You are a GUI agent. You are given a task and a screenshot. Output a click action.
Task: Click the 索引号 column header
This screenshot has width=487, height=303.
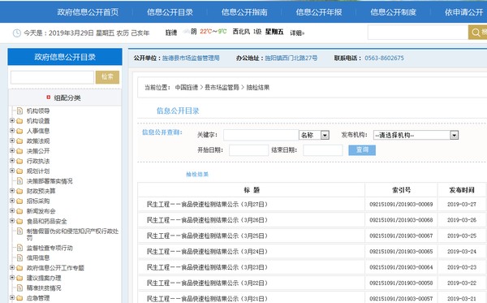(x=401, y=190)
